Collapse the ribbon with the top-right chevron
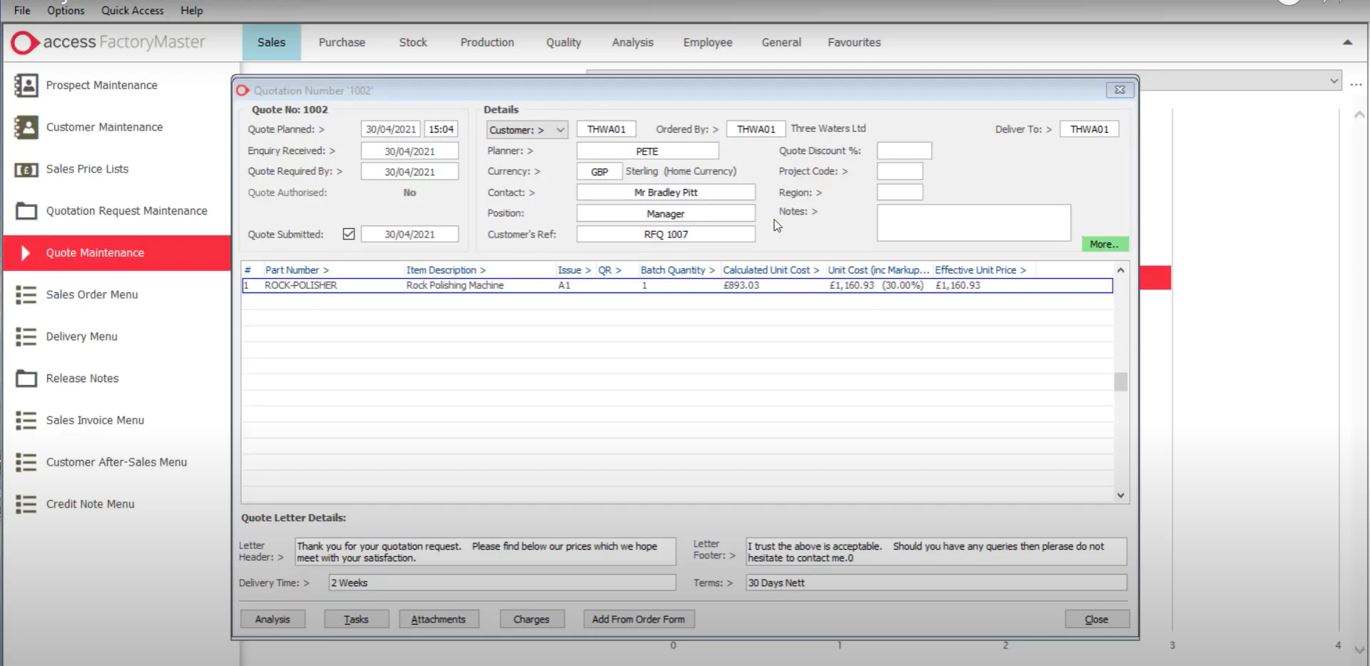This screenshot has height=666, width=1370. tap(1348, 42)
